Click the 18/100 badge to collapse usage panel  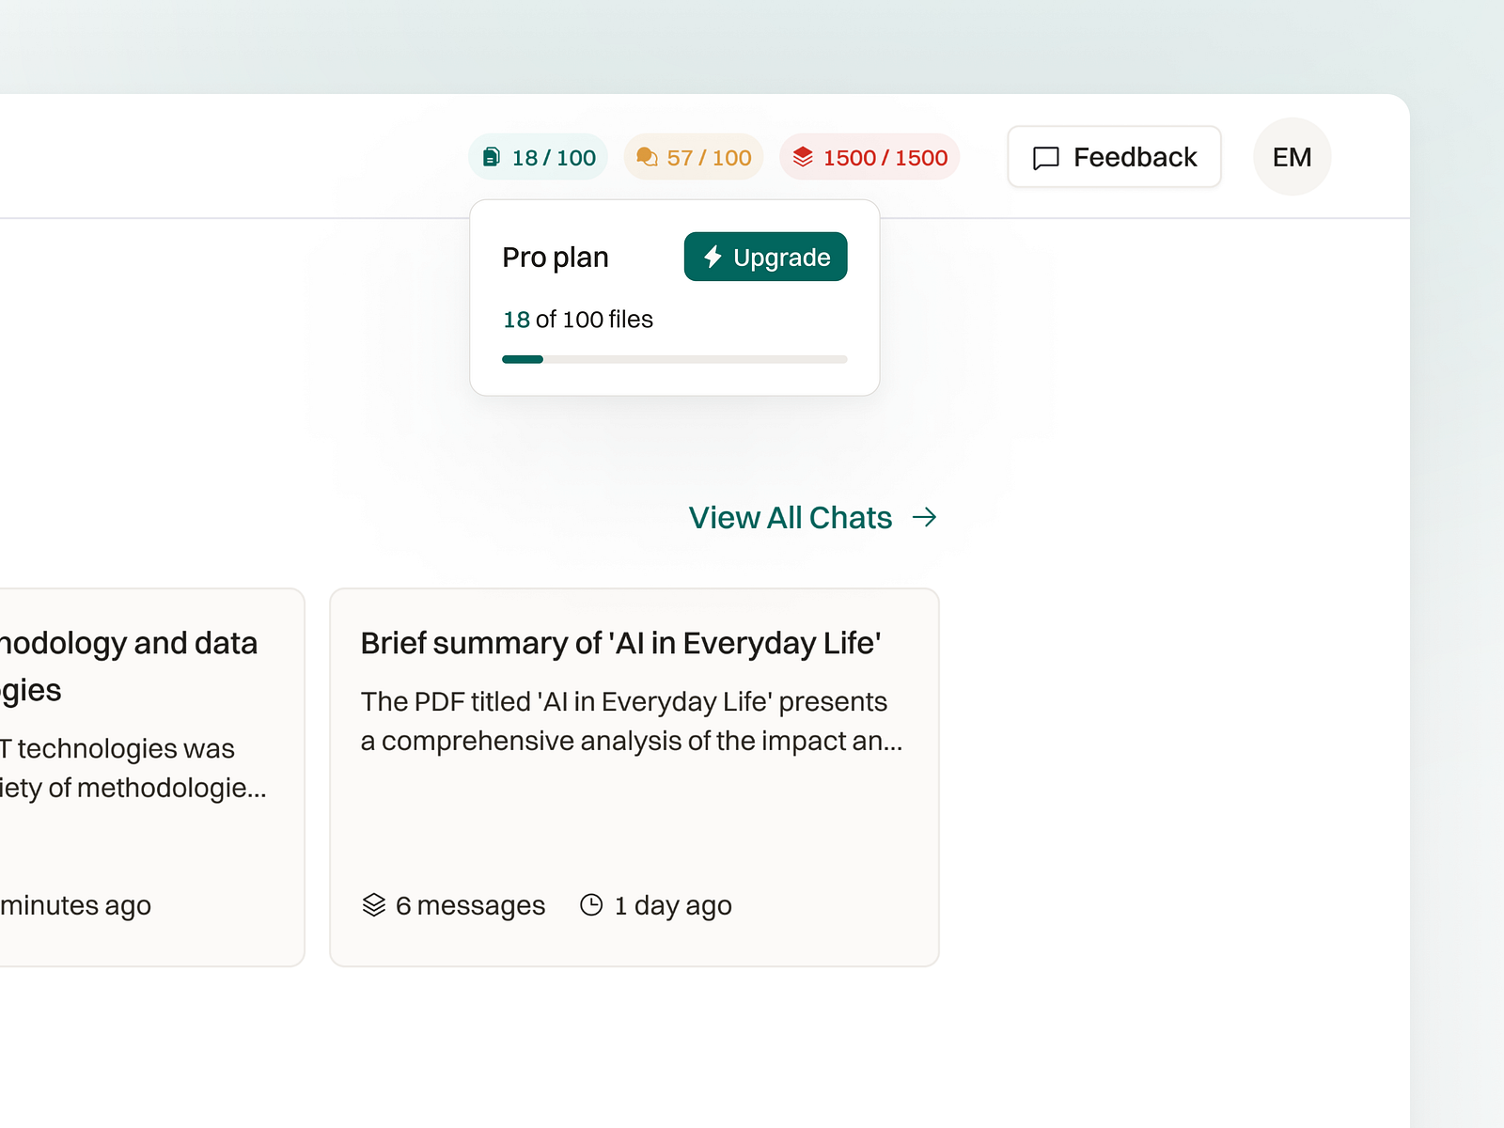pos(538,157)
